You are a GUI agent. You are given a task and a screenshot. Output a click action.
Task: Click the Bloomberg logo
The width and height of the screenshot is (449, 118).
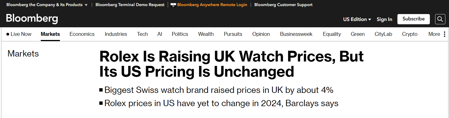32,18
